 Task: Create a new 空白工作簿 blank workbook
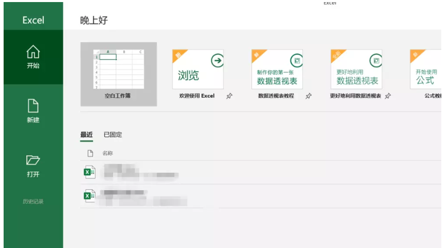[119, 74]
